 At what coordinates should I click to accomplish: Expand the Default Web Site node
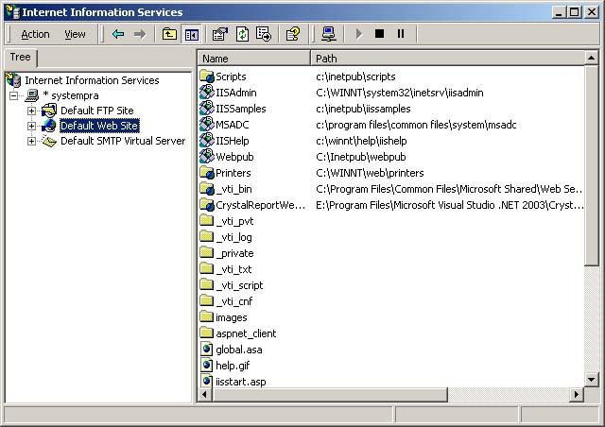[31, 126]
